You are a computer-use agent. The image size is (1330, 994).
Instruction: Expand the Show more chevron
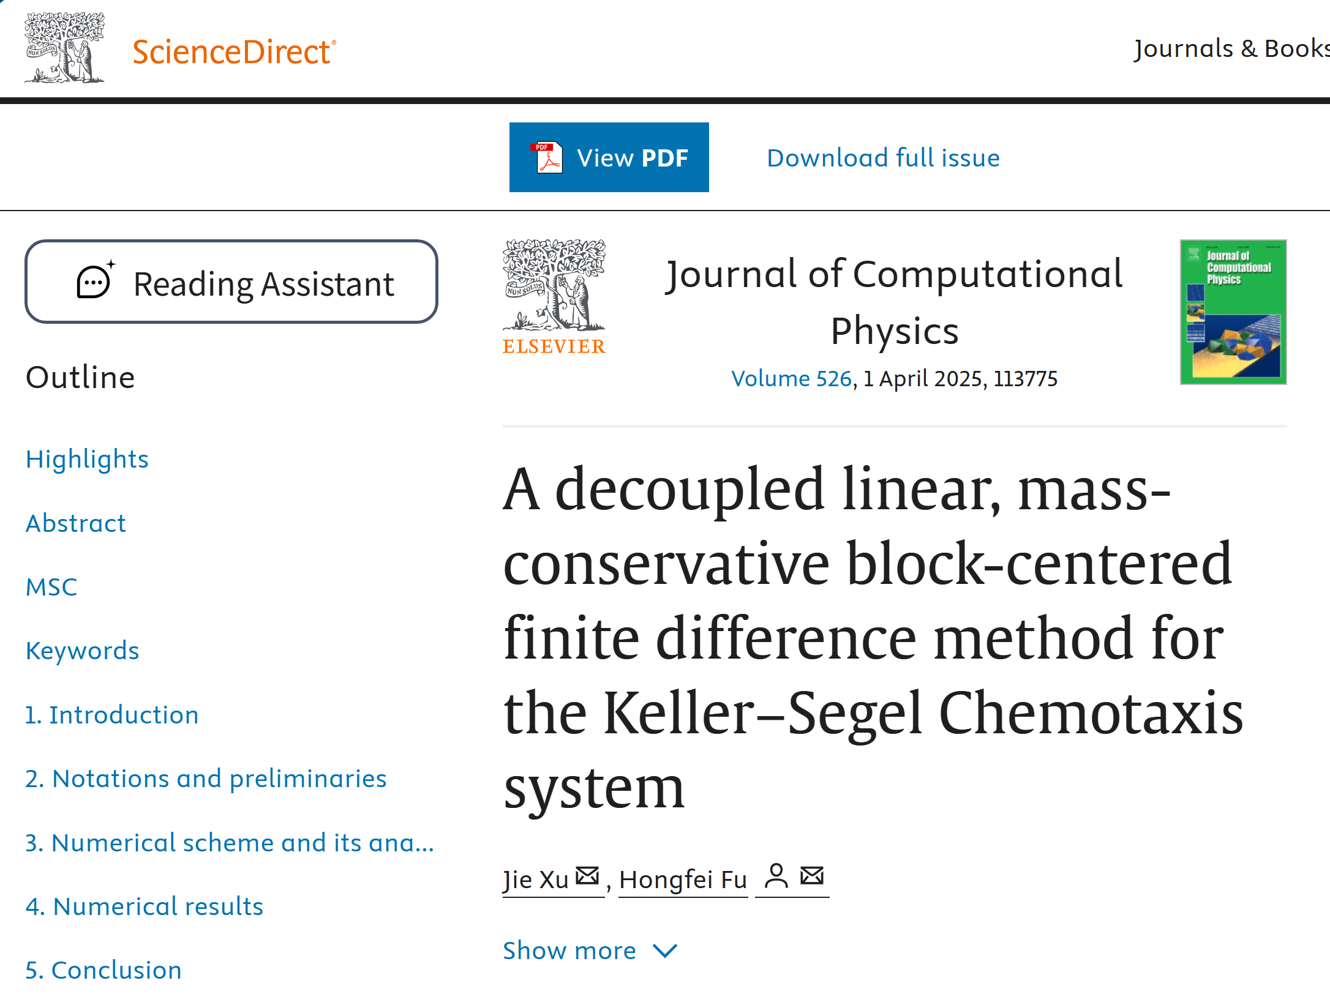pyautogui.click(x=665, y=951)
